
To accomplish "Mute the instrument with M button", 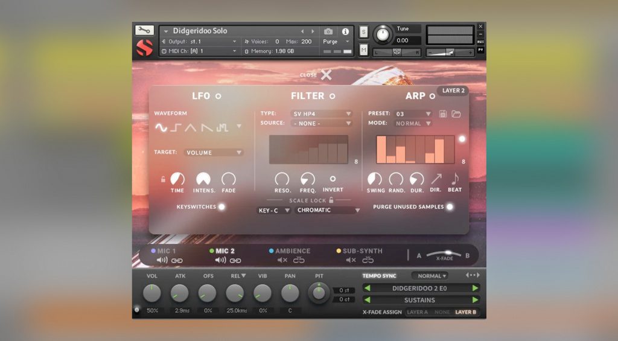I will 363,49.
